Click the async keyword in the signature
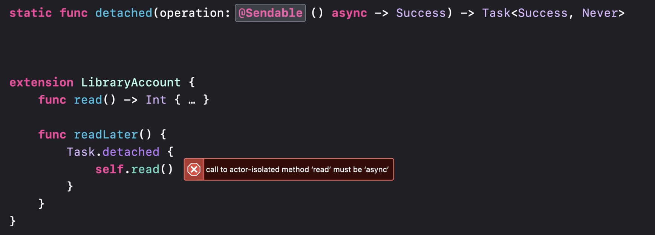This screenshot has width=655, height=235. click(349, 13)
